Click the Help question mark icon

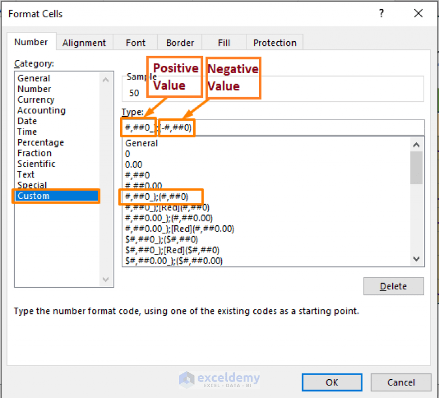tap(381, 13)
